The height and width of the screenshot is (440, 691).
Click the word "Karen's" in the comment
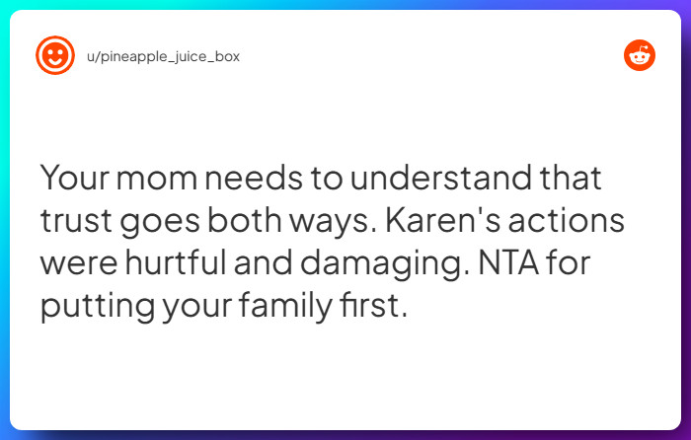(443, 220)
